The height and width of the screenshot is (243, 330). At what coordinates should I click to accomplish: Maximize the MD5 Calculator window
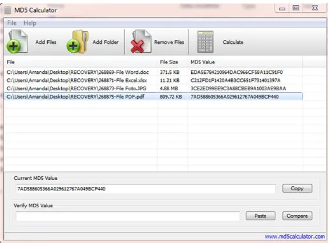point(296,8)
